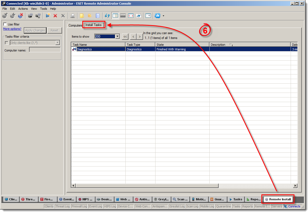308x212 pixels.
Task: Click the new task icon with star
Action: pos(48,15)
